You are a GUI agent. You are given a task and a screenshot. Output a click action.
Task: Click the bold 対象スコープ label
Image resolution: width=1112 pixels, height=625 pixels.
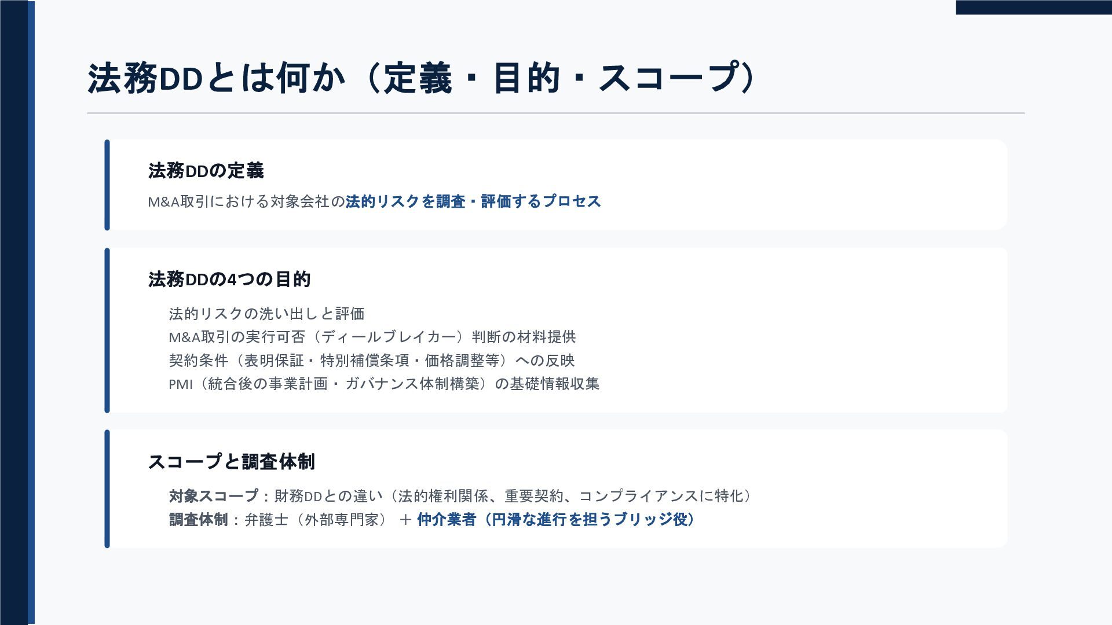[x=214, y=496]
